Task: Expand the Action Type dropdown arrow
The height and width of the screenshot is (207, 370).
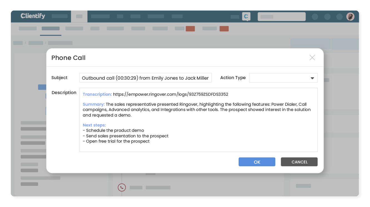Action: [312, 78]
